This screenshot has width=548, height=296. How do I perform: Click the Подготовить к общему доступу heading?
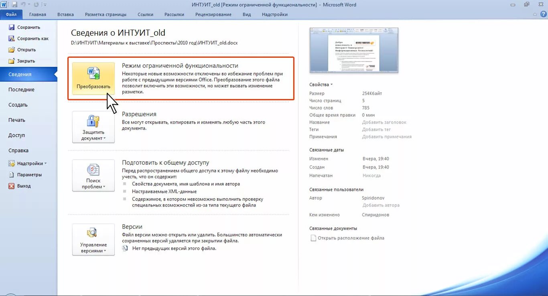click(165, 163)
